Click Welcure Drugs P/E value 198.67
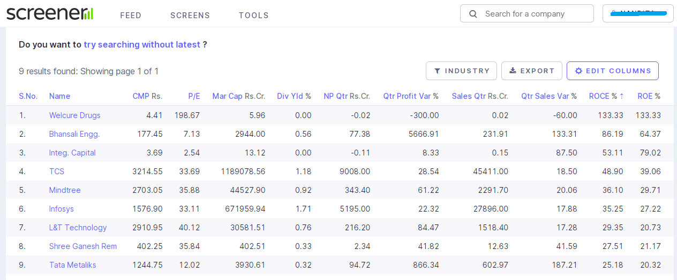 (187, 115)
